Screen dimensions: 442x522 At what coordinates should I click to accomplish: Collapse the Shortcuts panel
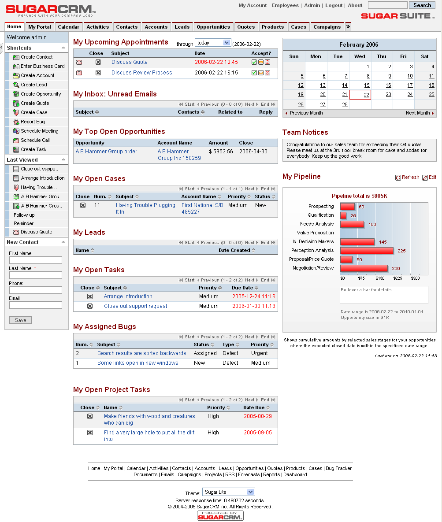63,48
